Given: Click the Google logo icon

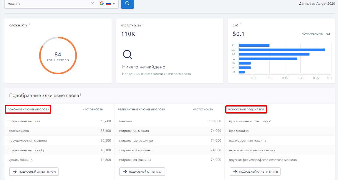Looking at the screenshot, I should (102, 4).
